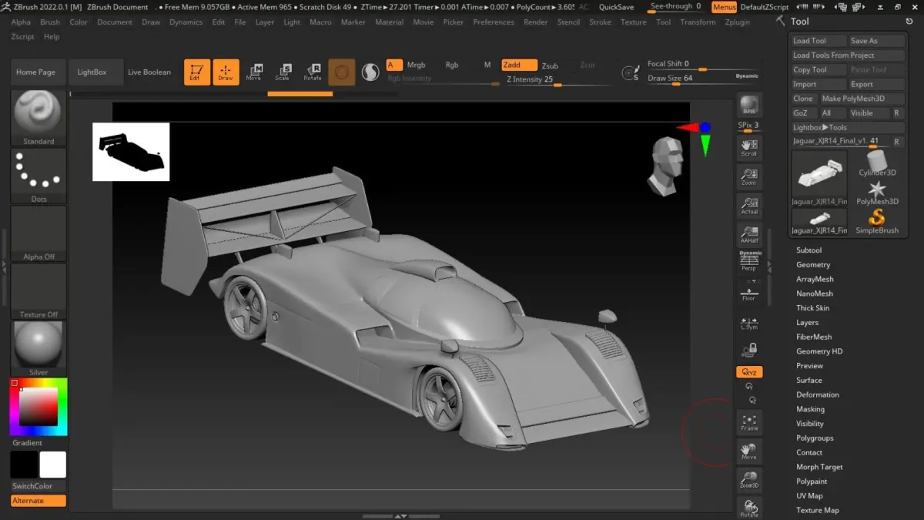Image resolution: width=924 pixels, height=520 pixels.
Task: Expand the Subtool palette
Action: click(808, 250)
